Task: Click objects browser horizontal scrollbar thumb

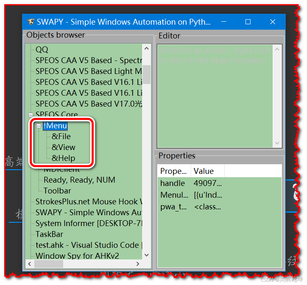Action: click(x=49, y=264)
